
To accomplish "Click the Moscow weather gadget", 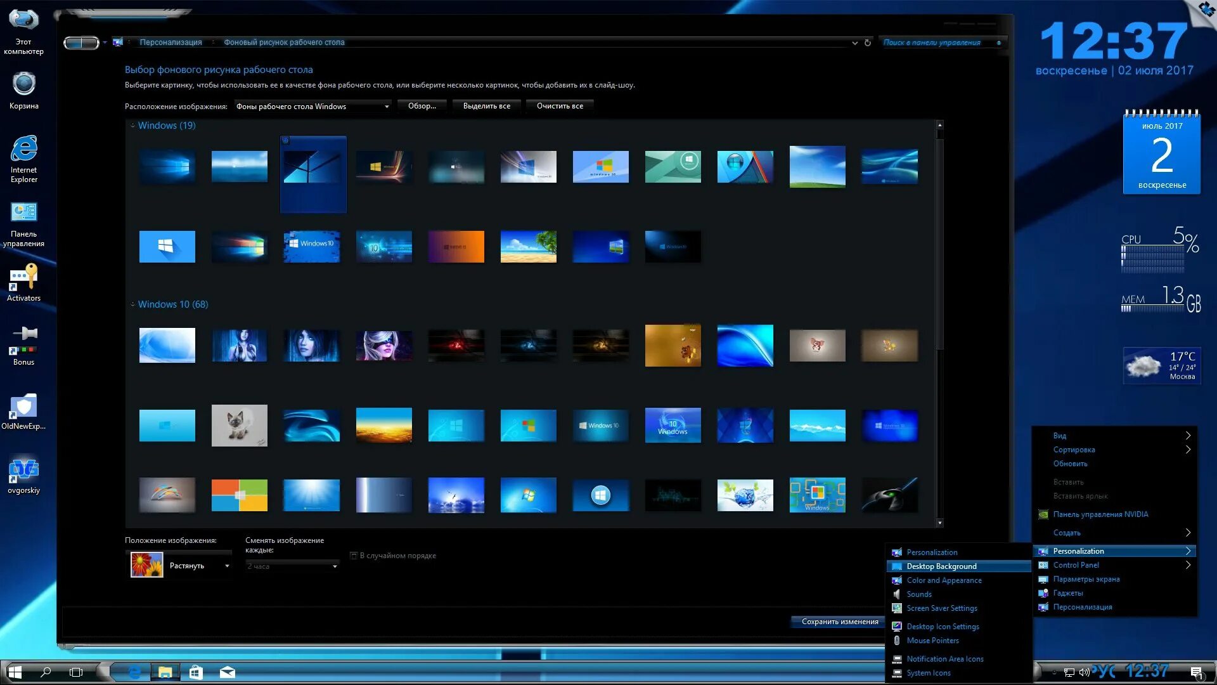I will pyautogui.click(x=1161, y=366).
